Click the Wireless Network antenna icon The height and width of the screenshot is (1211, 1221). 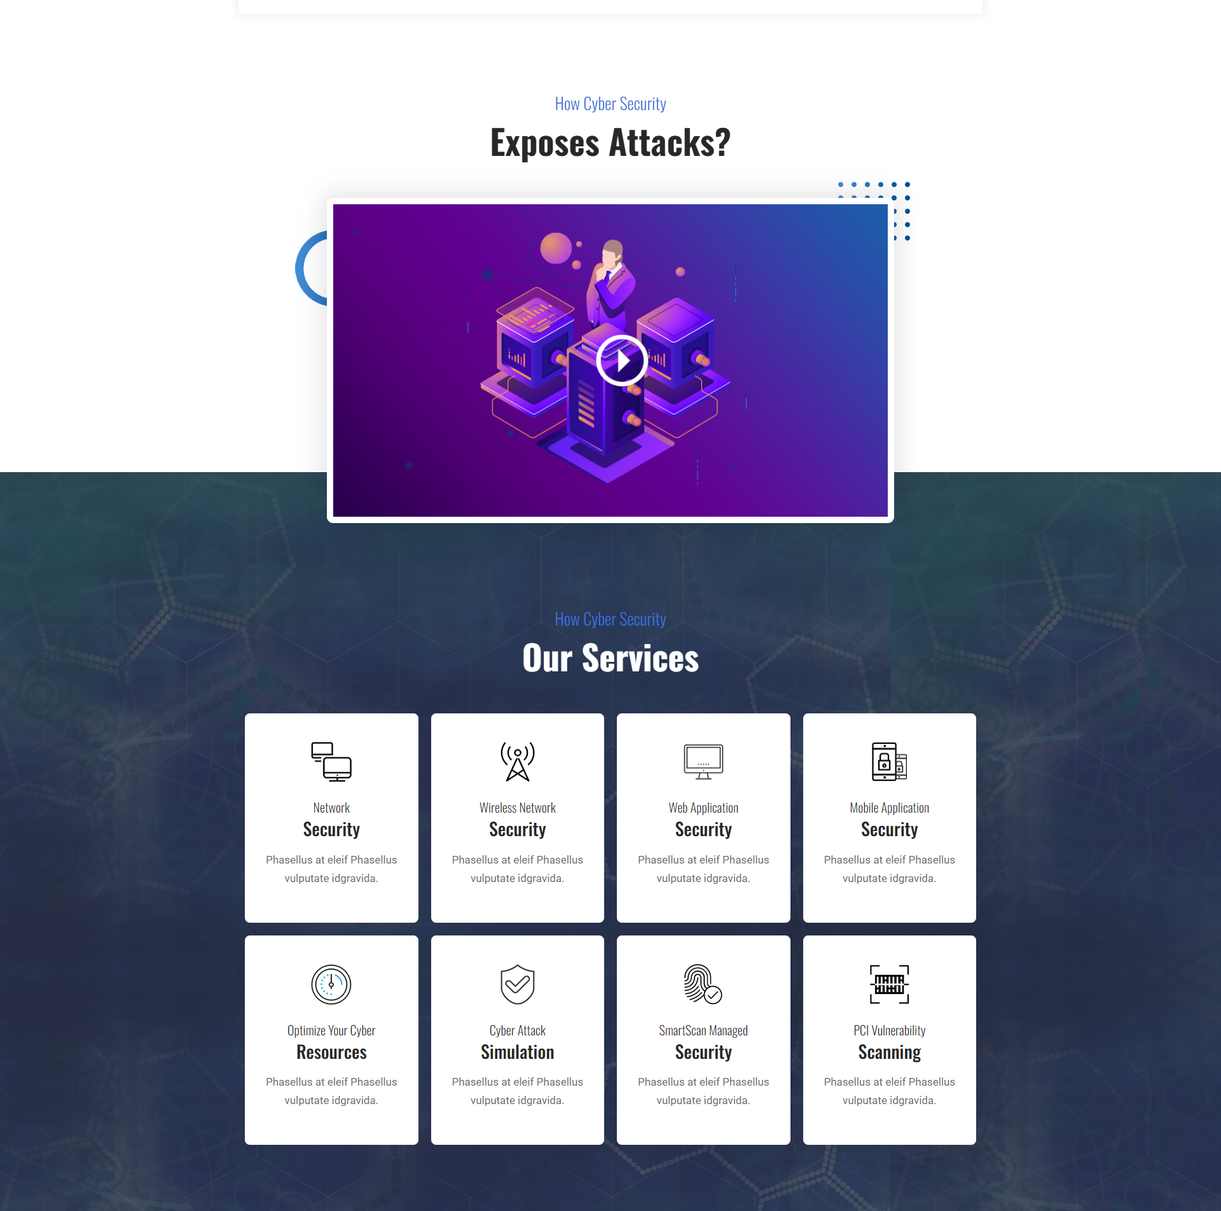(x=518, y=762)
